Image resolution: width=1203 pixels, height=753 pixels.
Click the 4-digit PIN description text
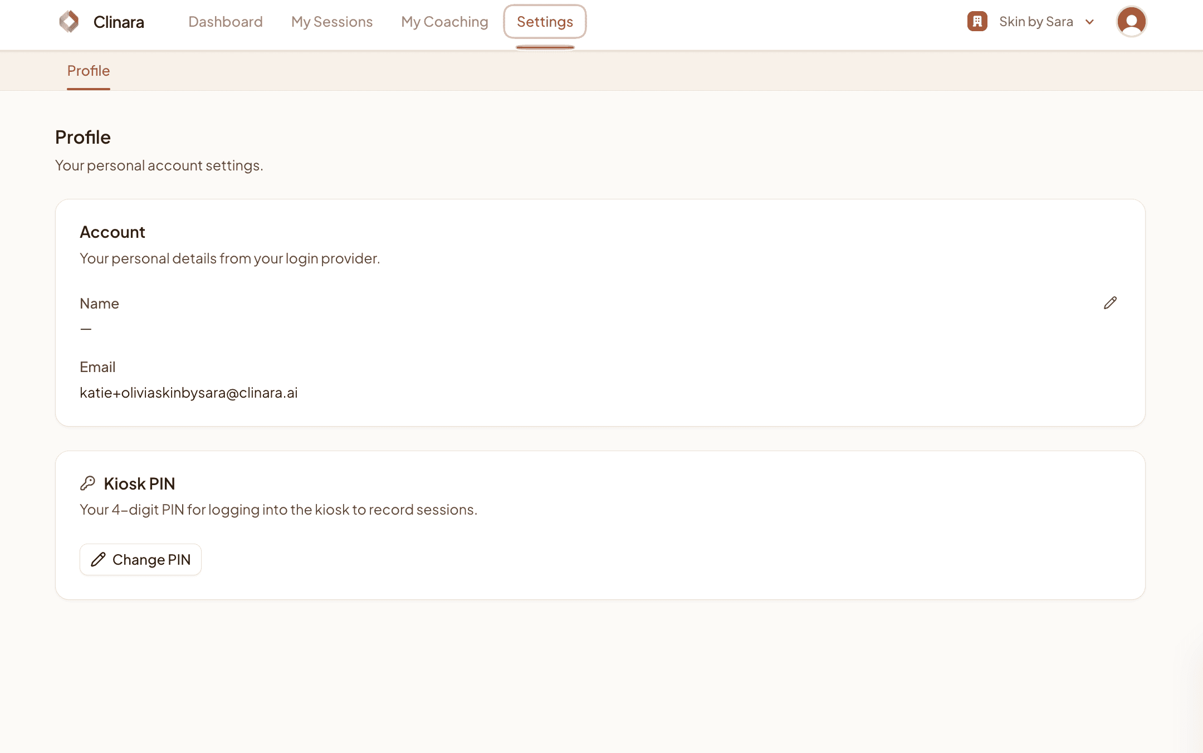coord(278,510)
